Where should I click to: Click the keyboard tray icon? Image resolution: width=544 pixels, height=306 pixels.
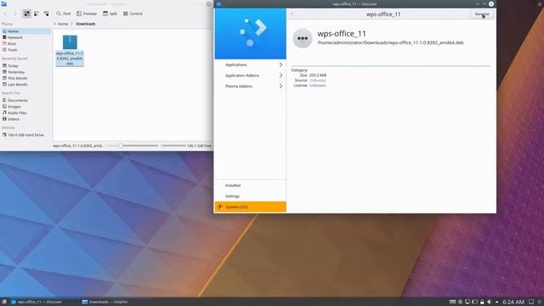coord(452,302)
